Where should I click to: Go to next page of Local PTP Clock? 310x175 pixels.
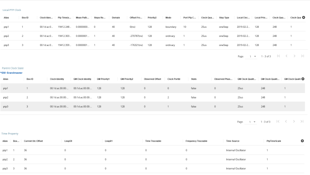coord(295,56)
